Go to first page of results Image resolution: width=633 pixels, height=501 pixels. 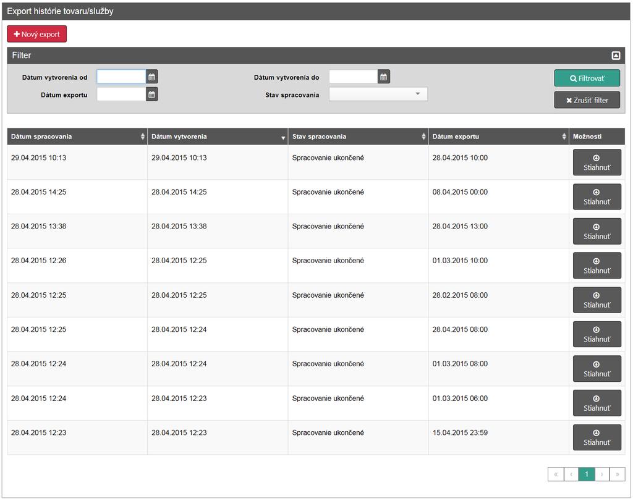click(556, 474)
